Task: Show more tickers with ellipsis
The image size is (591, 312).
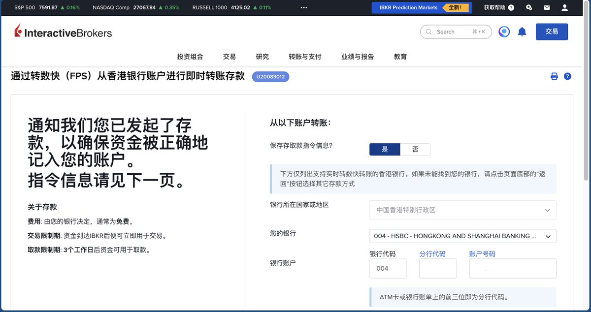Action: click(304, 8)
